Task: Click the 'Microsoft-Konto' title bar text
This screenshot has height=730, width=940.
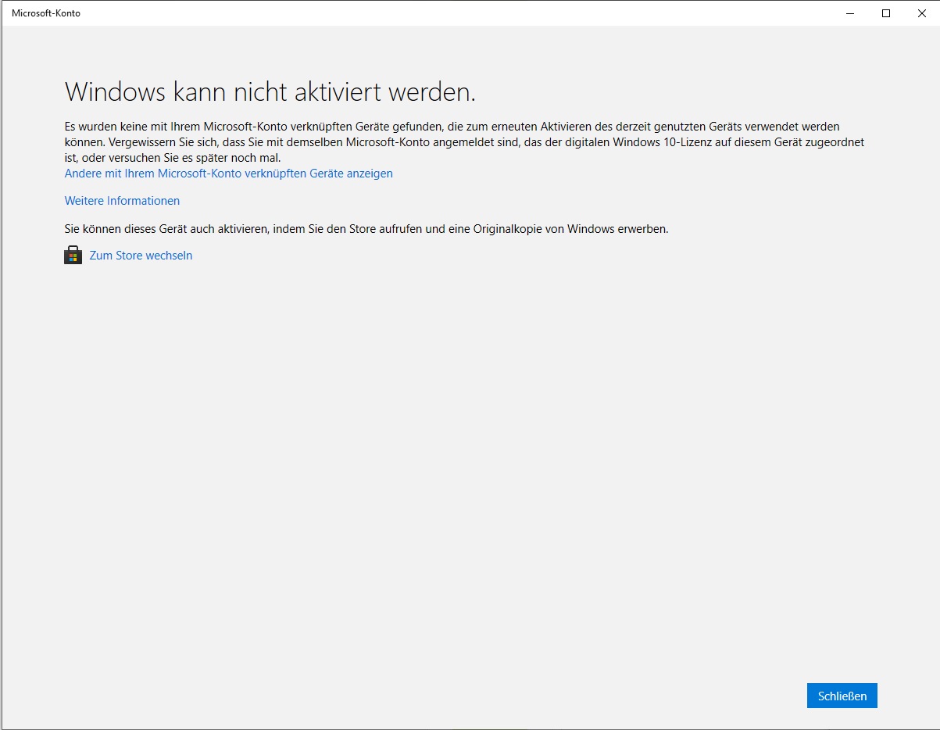Action: tap(46, 13)
